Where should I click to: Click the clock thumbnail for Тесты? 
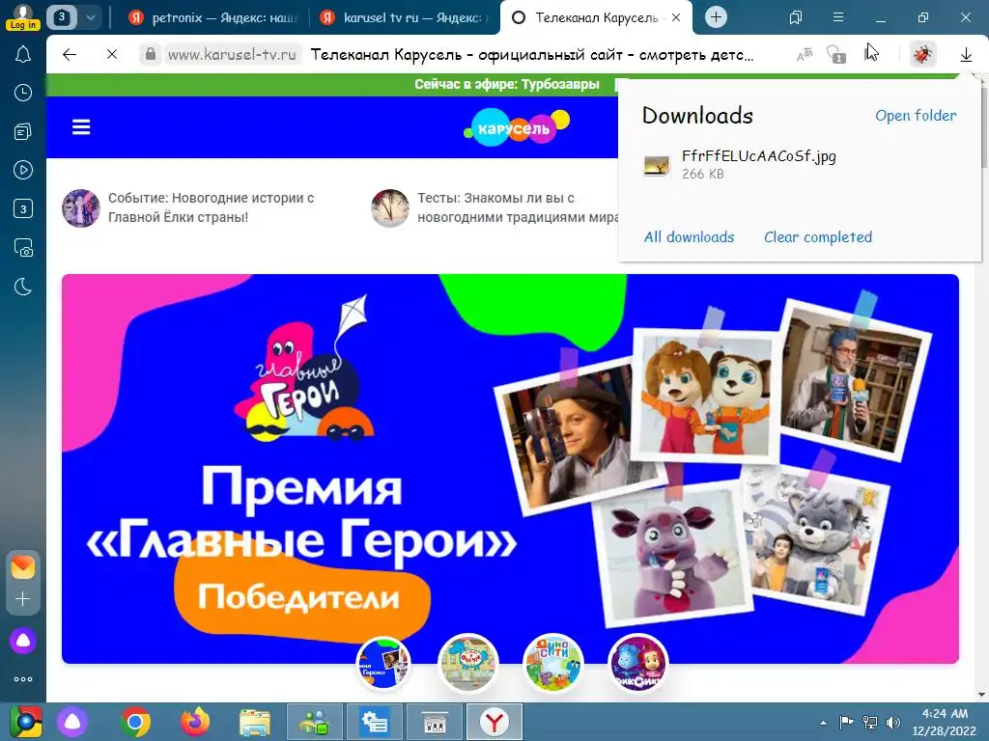390,208
